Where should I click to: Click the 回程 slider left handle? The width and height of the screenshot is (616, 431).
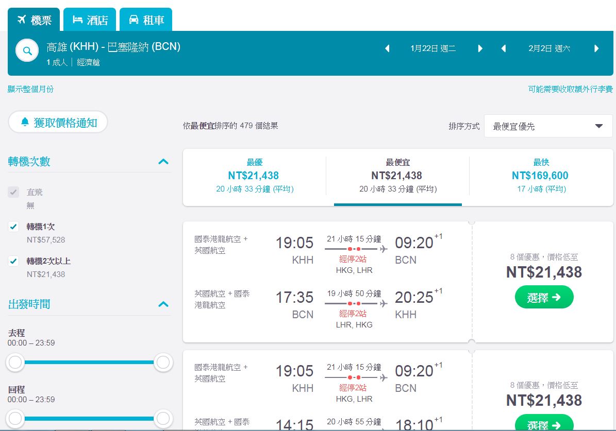(15, 419)
